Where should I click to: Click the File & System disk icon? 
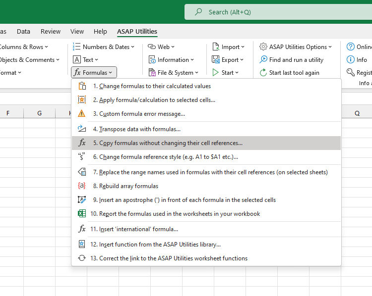[152, 72]
